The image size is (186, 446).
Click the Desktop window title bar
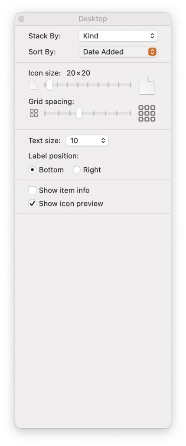coord(93,19)
